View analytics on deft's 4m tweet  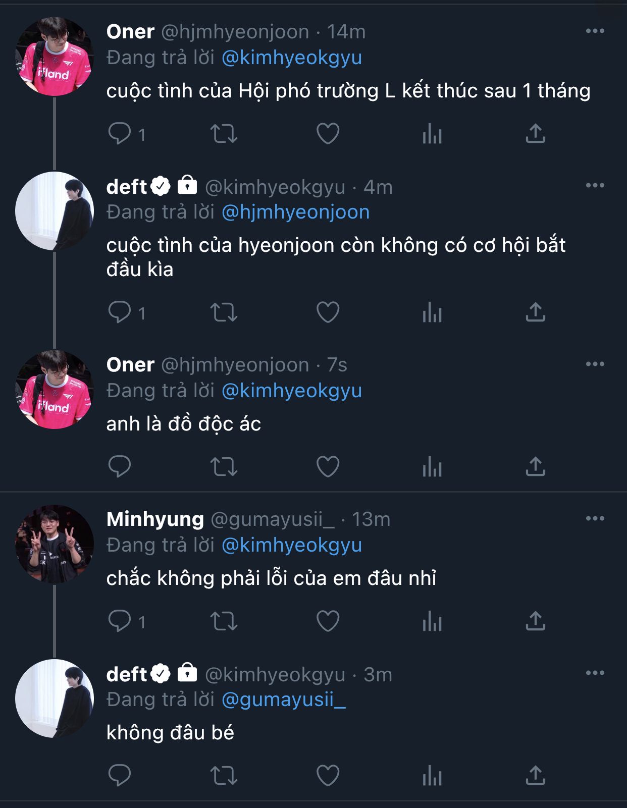(432, 312)
